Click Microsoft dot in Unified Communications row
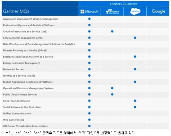 point(89,113)
